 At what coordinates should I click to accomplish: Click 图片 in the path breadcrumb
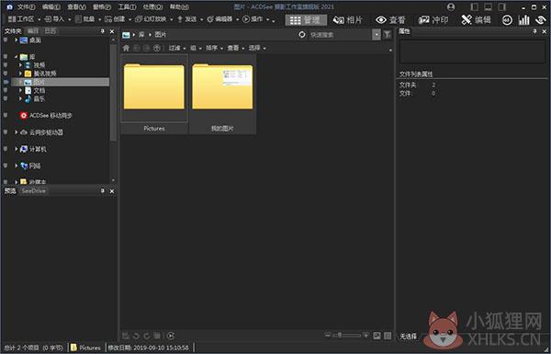coord(161,35)
